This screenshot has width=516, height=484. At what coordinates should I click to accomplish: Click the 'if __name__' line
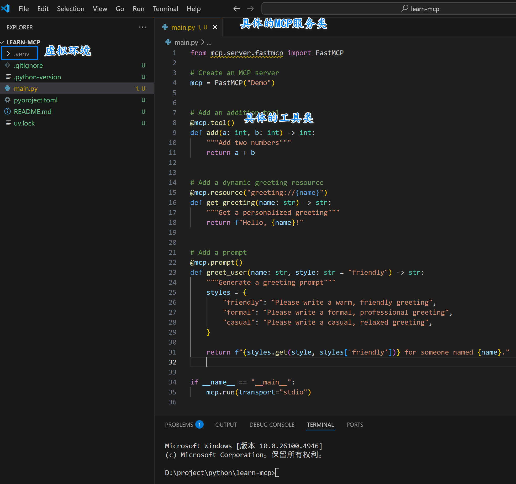[x=243, y=382]
